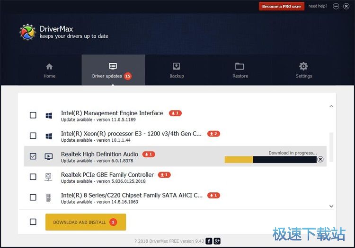Click Windows icon for Xeon processor row
The height and width of the screenshot is (248, 355).
[49, 136]
